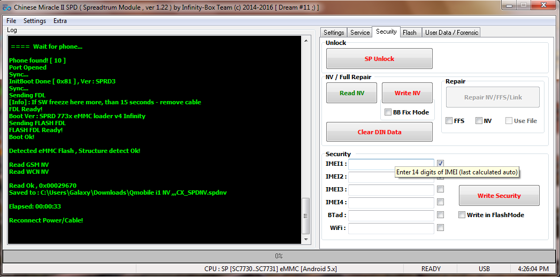This screenshot has width=560, height=277.
Task: Tick the IMEI3 checkbox
Action: pos(440,189)
